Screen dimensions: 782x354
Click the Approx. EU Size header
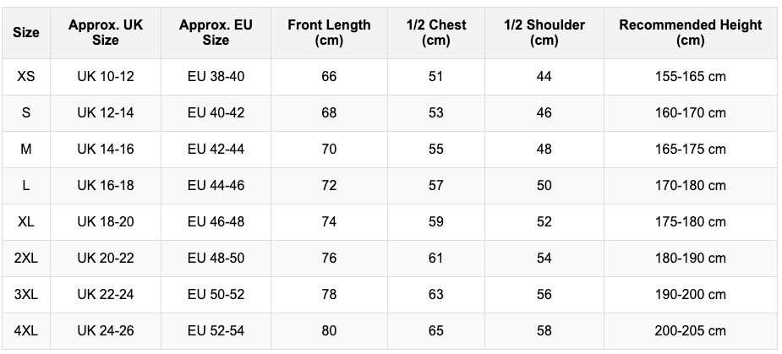[x=216, y=33]
